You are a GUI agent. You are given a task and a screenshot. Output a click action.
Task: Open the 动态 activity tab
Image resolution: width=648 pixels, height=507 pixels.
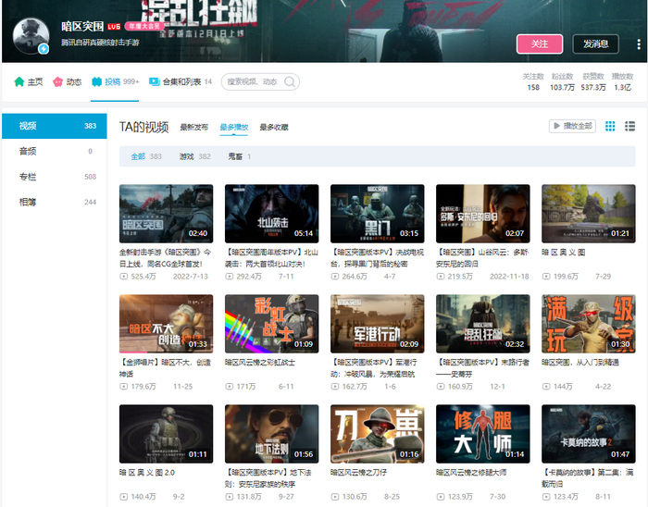point(67,81)
